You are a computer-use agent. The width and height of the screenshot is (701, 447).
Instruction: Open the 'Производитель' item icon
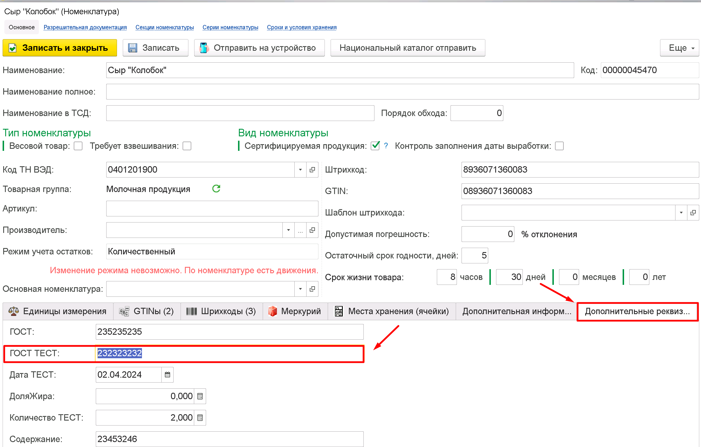[x=312, y=230]
